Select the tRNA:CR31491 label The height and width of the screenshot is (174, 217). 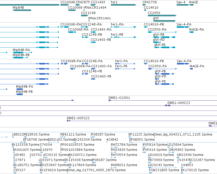coord(99,18)
